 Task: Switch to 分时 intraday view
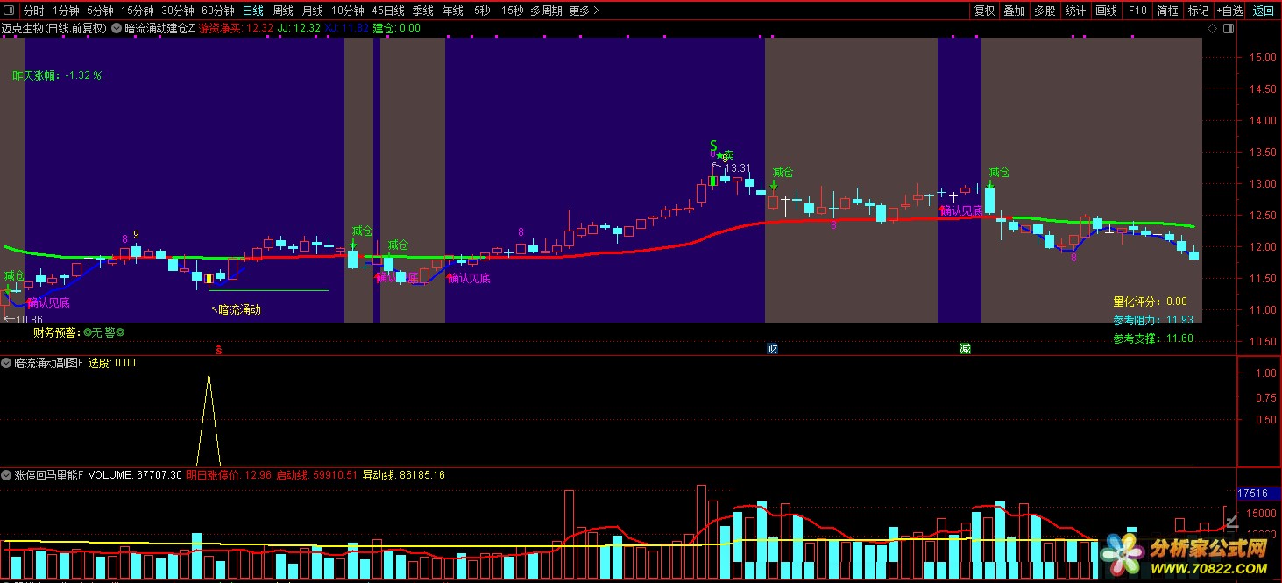[33, 11]
